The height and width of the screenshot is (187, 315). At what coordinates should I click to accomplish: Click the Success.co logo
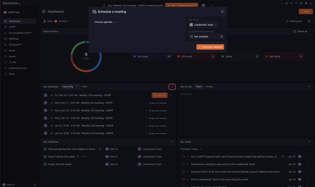click(x=11, y=3)
